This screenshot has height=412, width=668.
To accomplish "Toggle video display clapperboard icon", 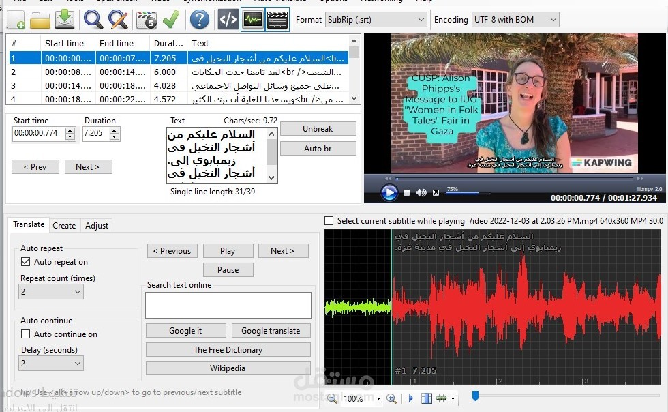I will [277, 20].
